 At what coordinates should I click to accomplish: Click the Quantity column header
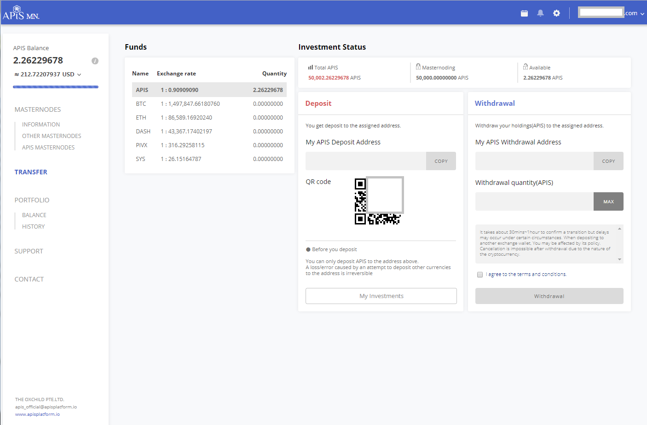[274, 74]
